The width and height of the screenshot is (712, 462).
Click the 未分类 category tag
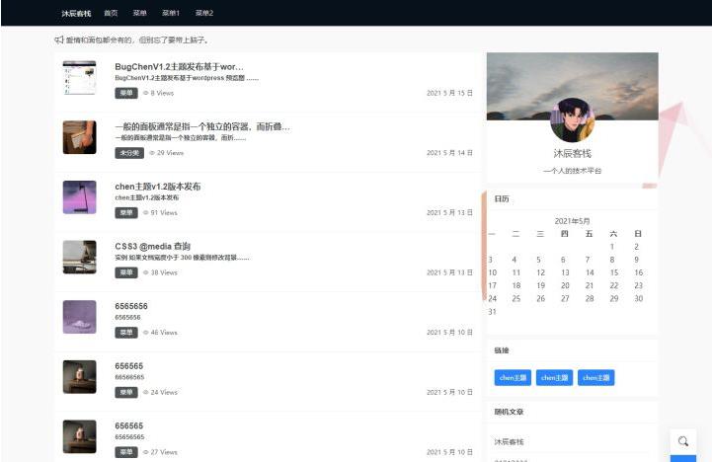click(x=129, y=153)
